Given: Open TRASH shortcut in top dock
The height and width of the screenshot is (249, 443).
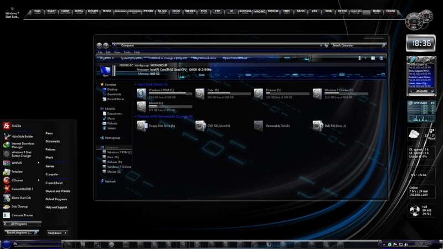Looking at the screenshot, I should 391,12.
